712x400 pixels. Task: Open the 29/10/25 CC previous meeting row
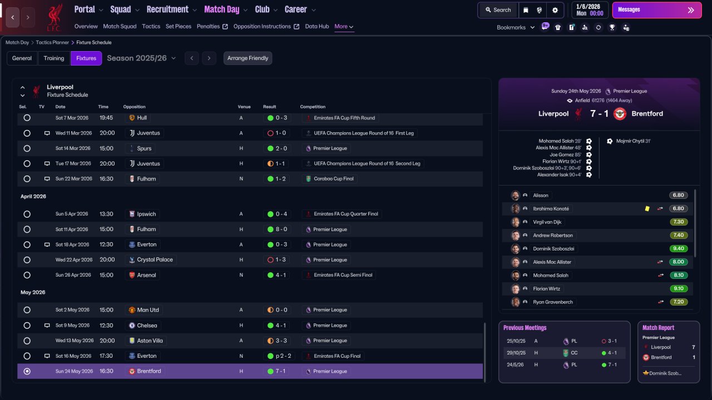pyautogui.click(x=564, y=353)
